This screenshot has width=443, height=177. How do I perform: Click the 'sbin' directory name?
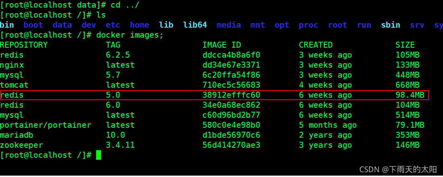coord(390,25)
